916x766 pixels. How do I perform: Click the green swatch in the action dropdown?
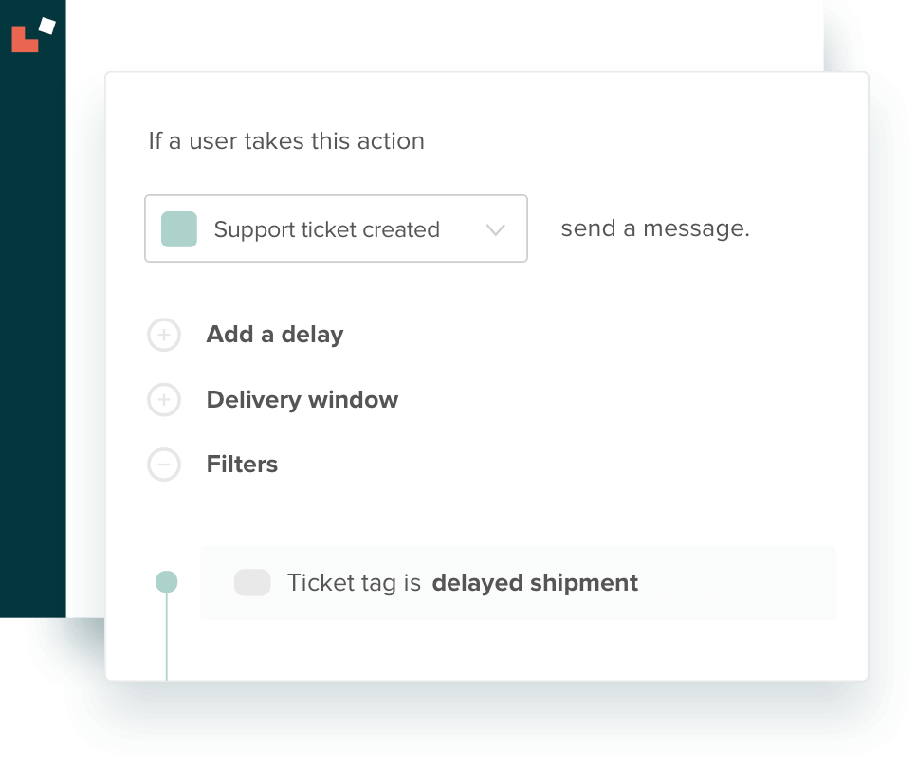coord(179,229)
